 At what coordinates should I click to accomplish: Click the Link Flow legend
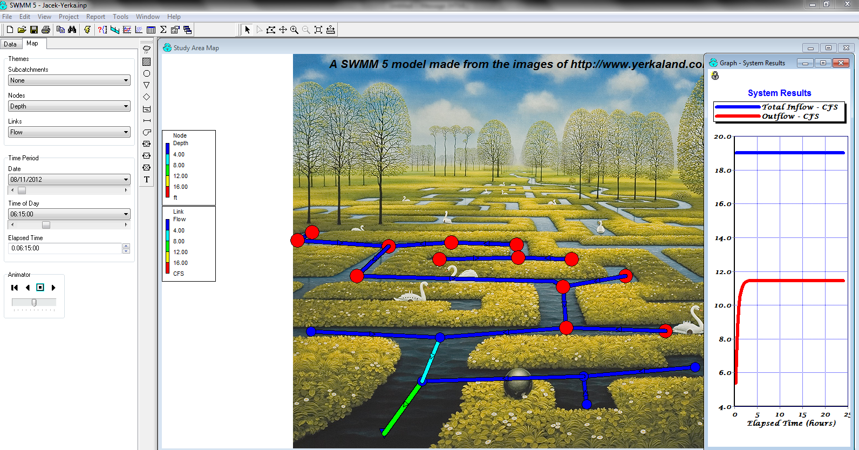189,243
